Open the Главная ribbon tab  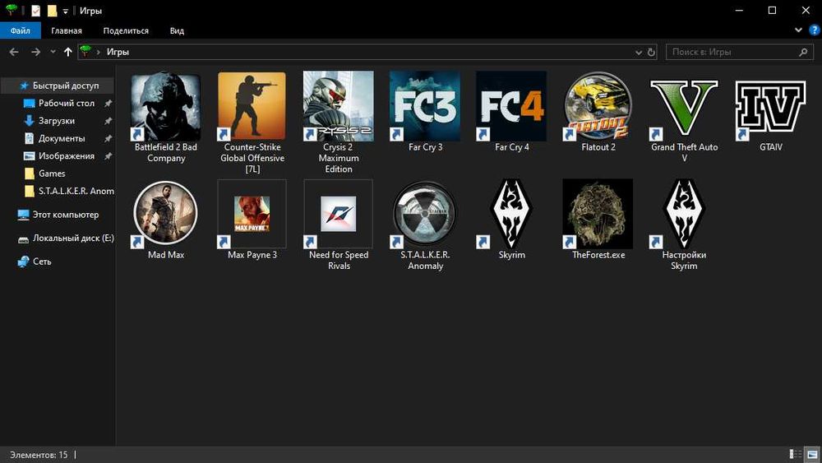coord(66,30)
